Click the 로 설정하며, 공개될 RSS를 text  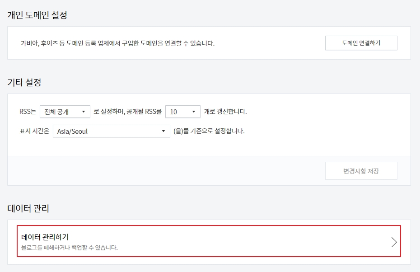coord(127,112)
